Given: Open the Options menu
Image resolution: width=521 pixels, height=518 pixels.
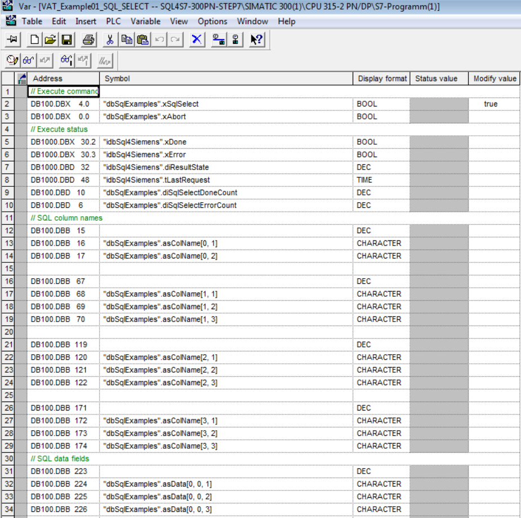Looking at the screenshot, I should click(212, 21).
